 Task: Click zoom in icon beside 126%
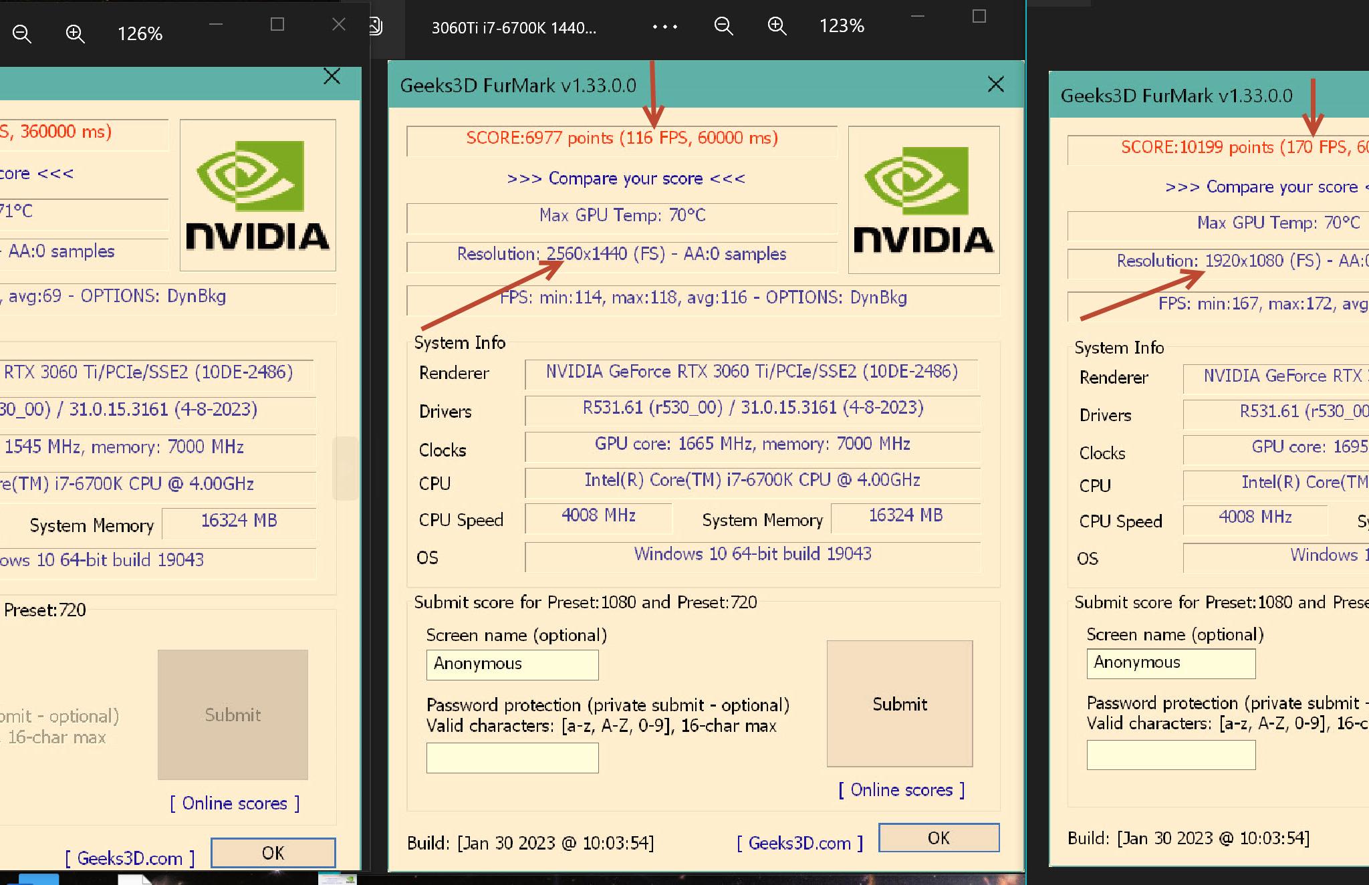click(75, 34)
